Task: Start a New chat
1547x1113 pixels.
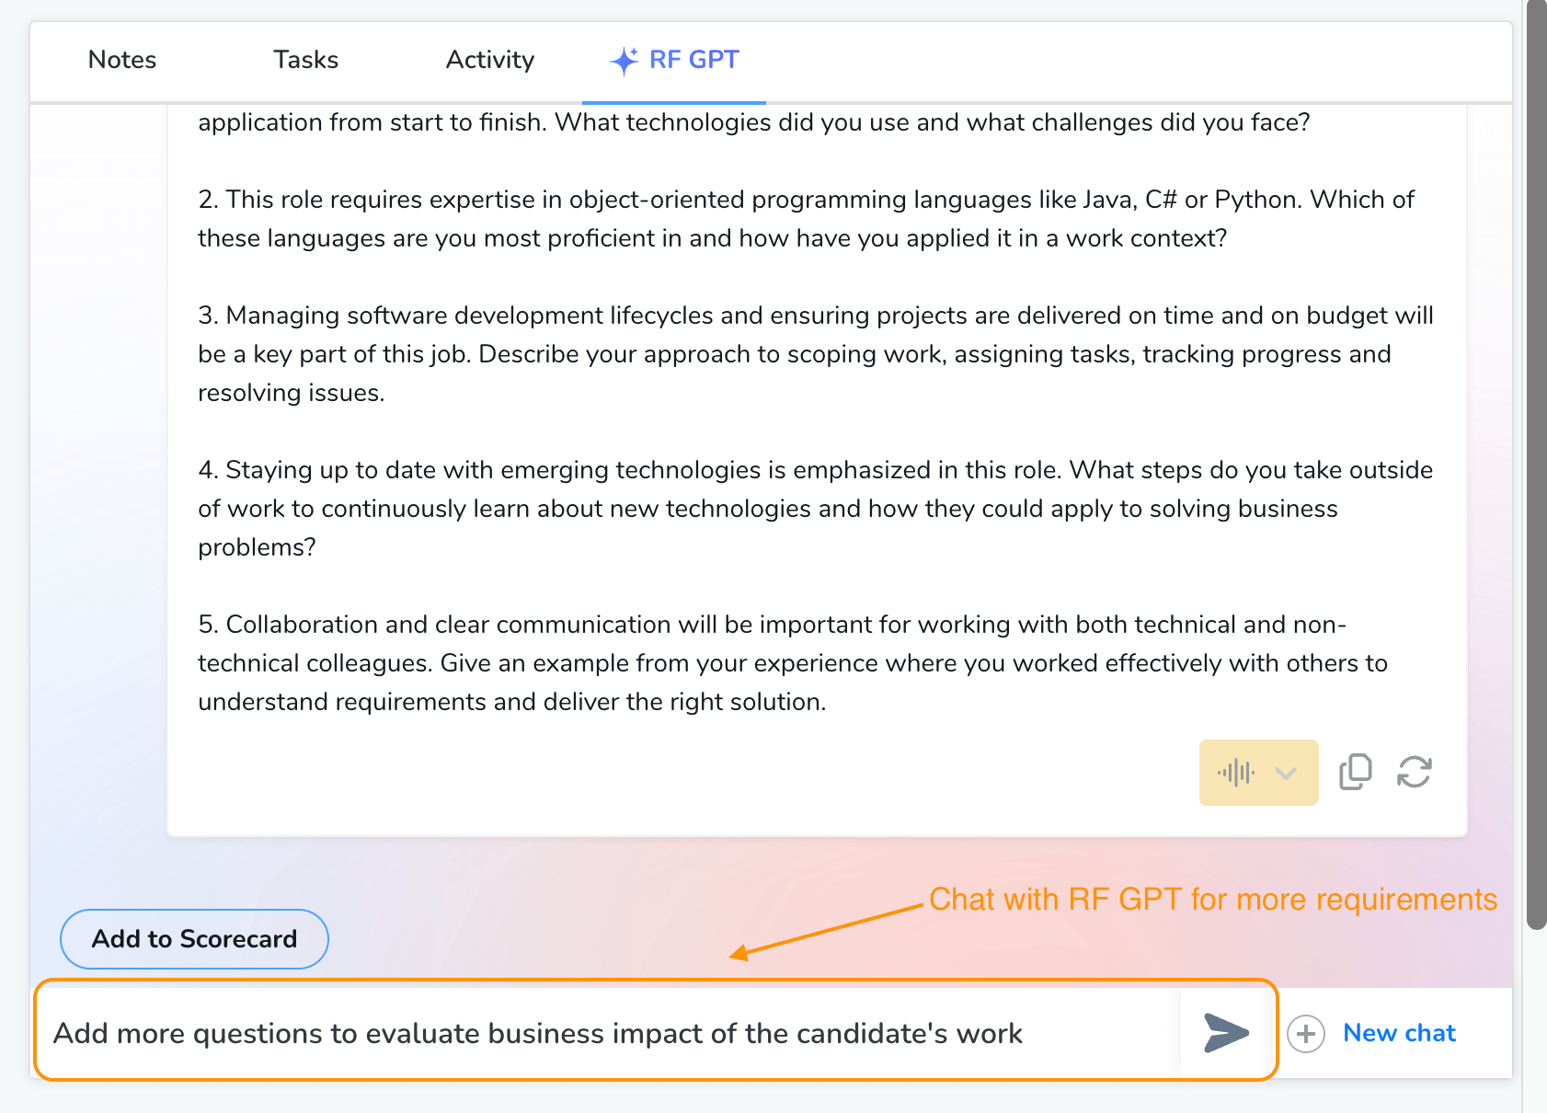Action: [1399, 1033]
